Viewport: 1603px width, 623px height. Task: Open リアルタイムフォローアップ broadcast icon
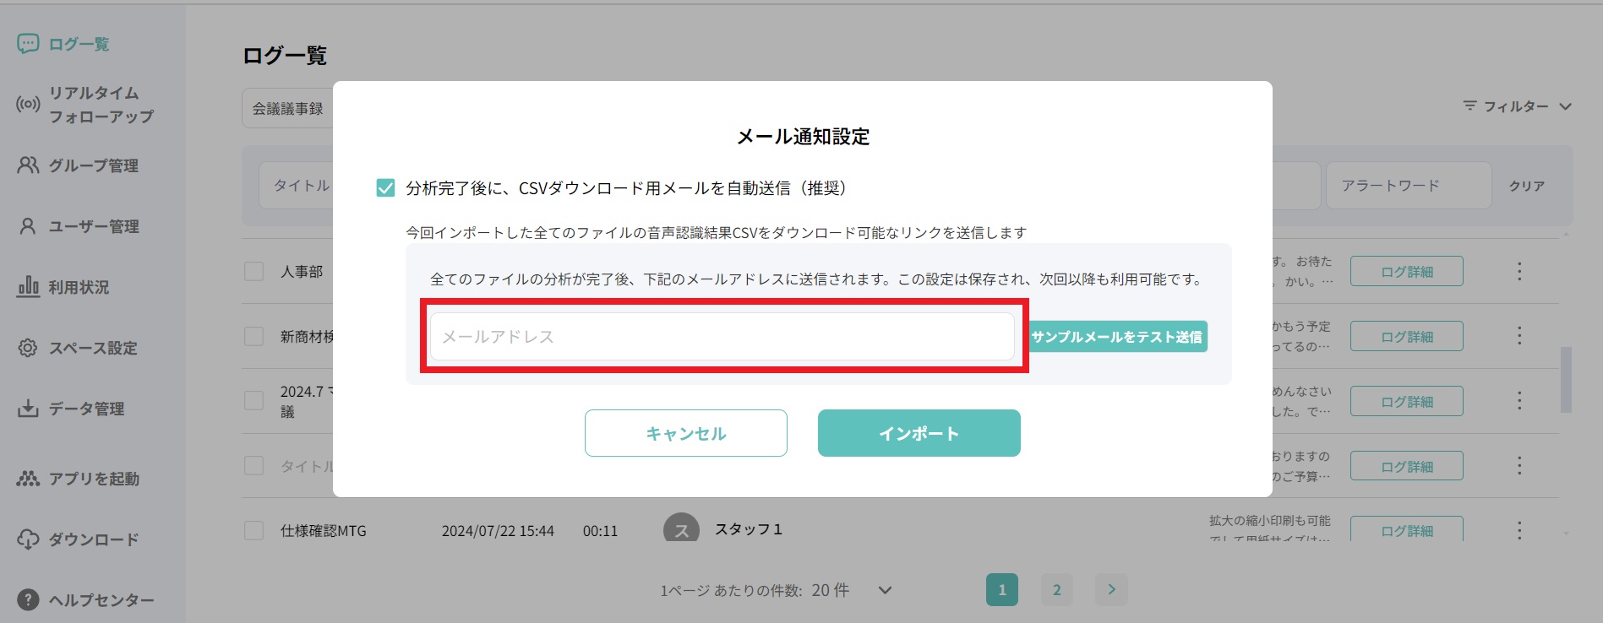[x=28, y=105]
